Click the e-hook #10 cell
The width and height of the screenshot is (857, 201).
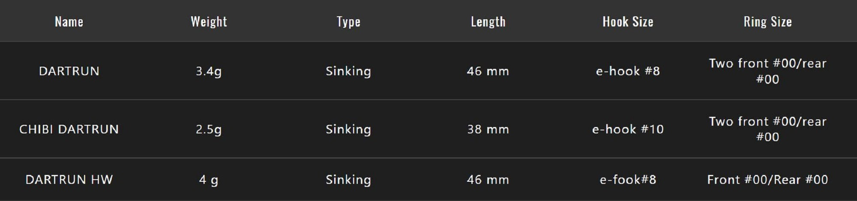click(628, 129)
